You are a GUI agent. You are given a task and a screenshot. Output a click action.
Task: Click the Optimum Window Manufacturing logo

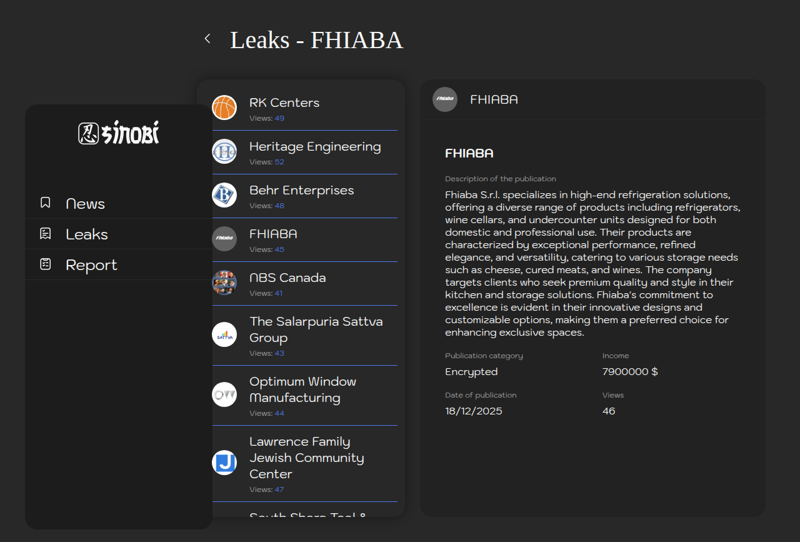[x=224, y=394]
